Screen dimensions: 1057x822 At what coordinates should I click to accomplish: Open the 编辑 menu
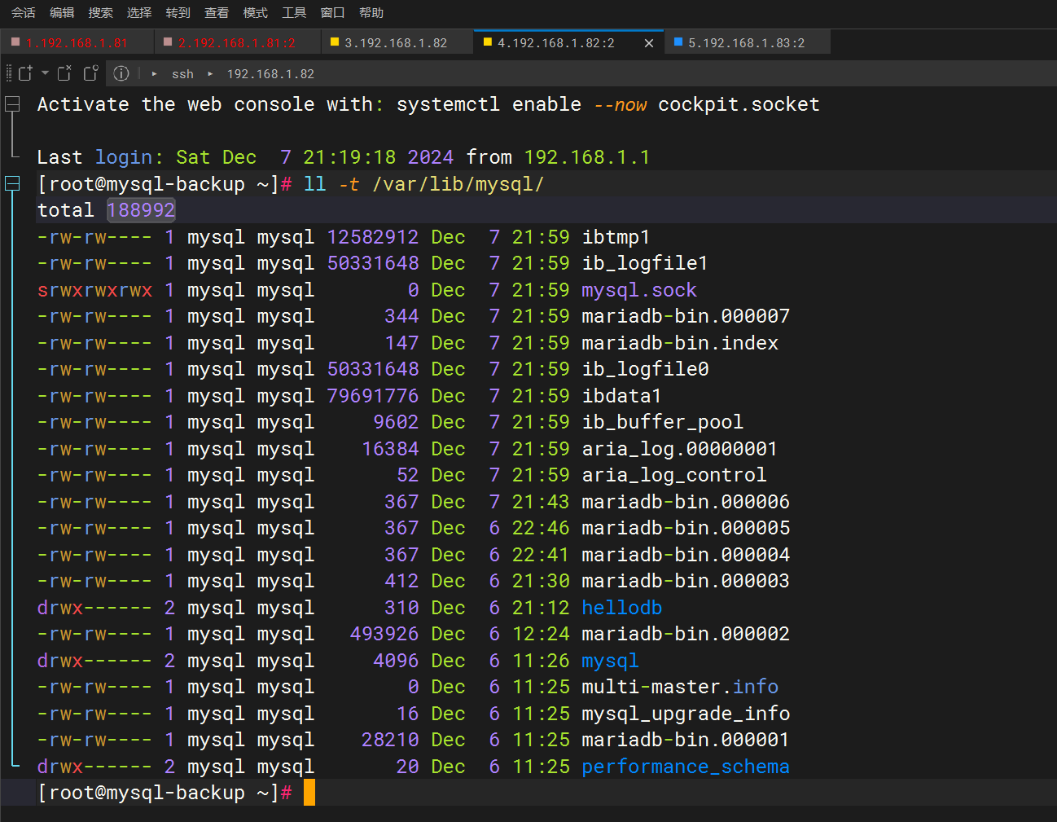click(62, 12)
